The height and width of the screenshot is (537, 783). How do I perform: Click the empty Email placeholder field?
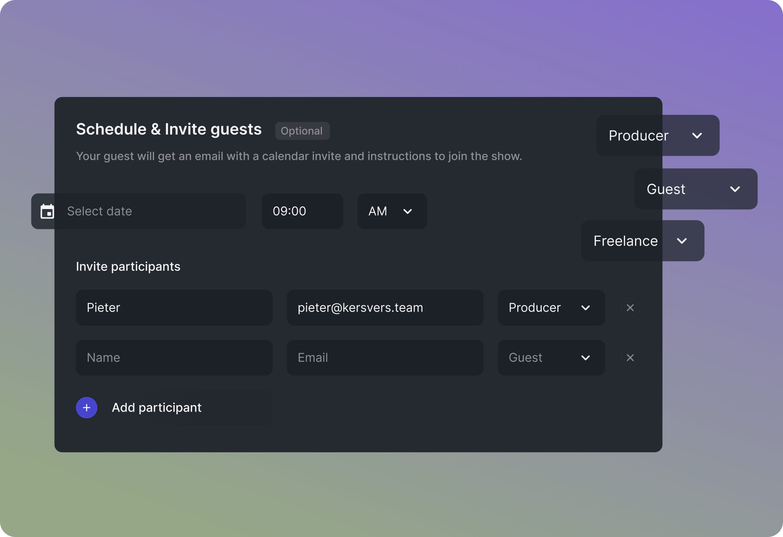click(385, 357)
